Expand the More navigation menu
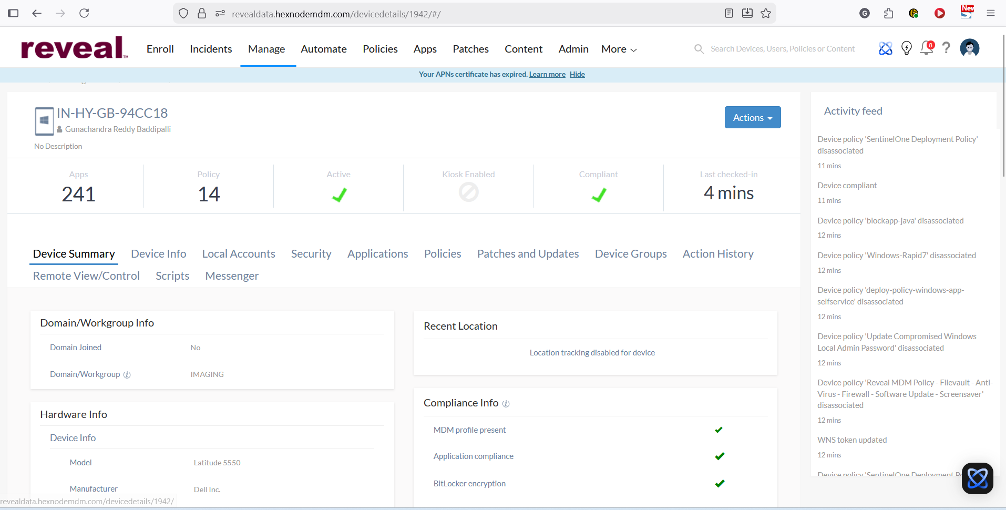This screenshot has height=510, width=1006. [x=619, y=49]
